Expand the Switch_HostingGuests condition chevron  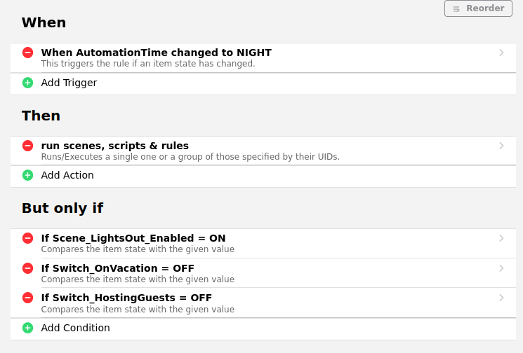[x=501, y=298]
